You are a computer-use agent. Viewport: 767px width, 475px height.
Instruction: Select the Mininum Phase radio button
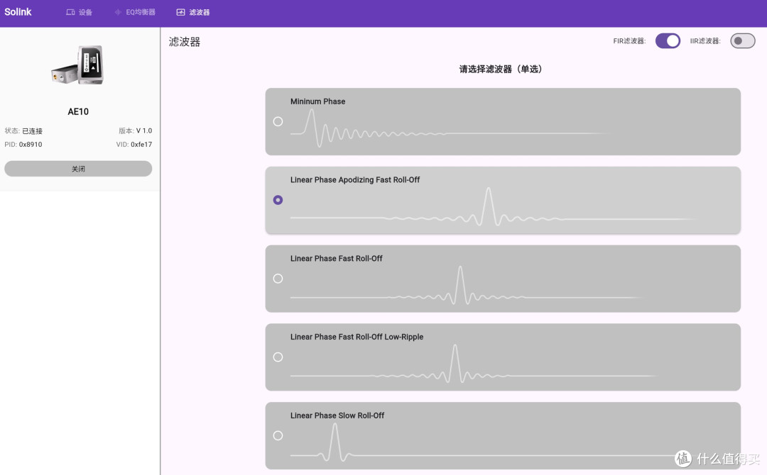click(278, 121)
